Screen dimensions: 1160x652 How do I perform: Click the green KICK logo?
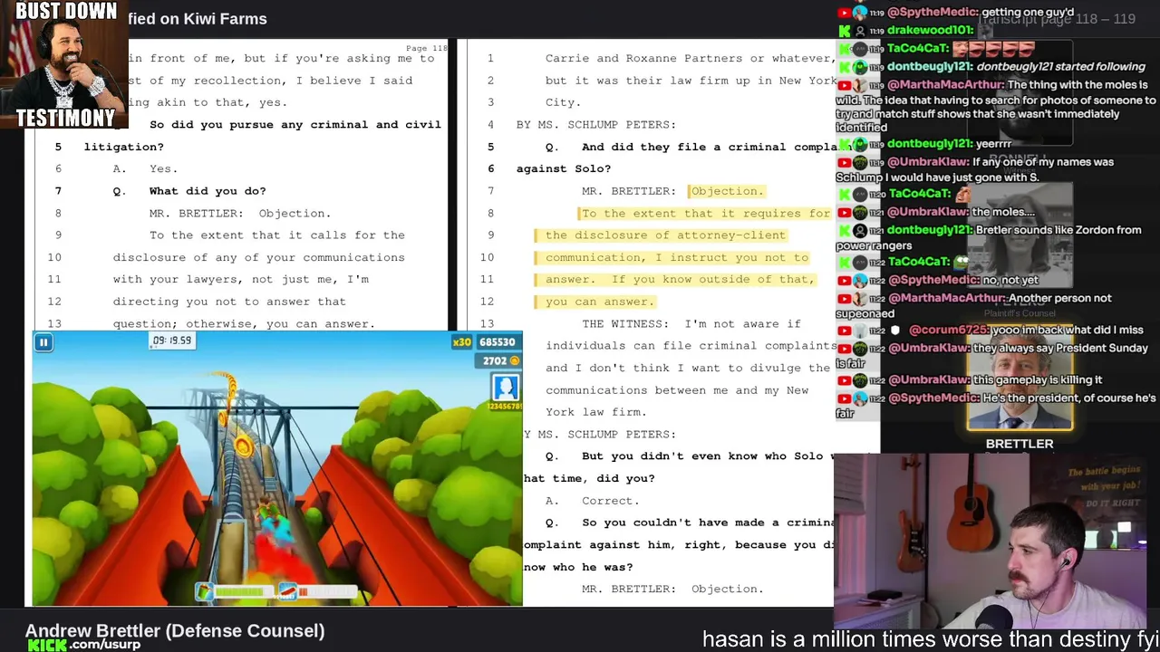point(47,645)
